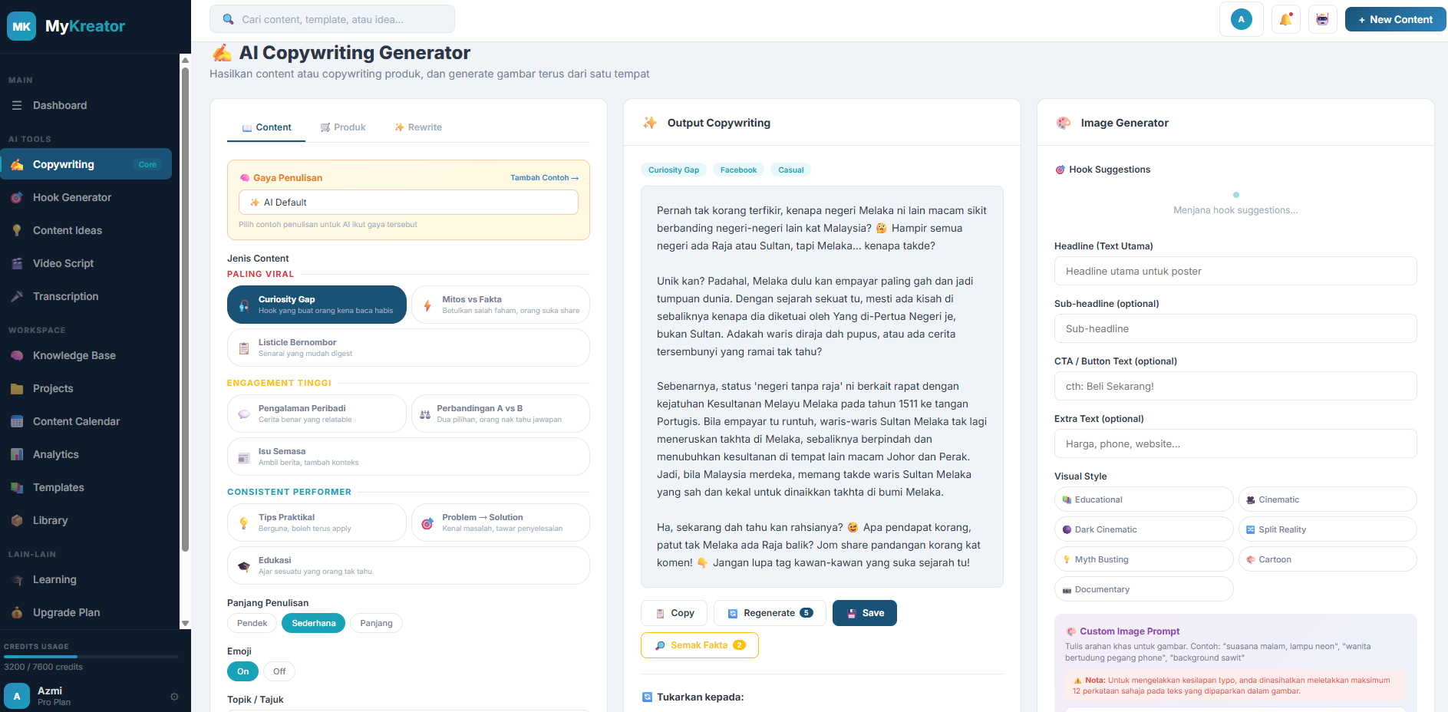
Task: Select the Video Script tool
Action: [61, 263]
